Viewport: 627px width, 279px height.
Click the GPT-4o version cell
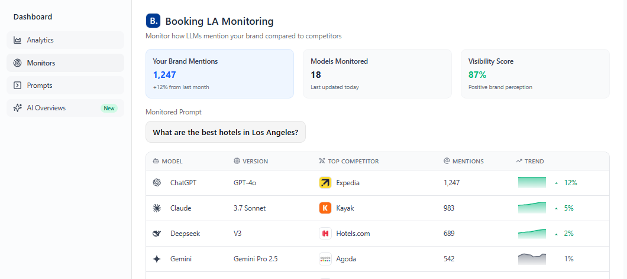[x=245, y=182]
